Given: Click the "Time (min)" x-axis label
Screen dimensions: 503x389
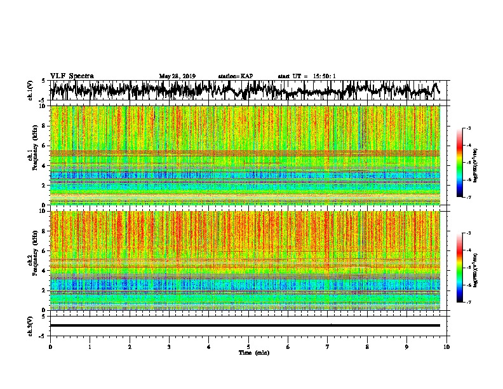Looking at the screenshot, I should point(254,353).
